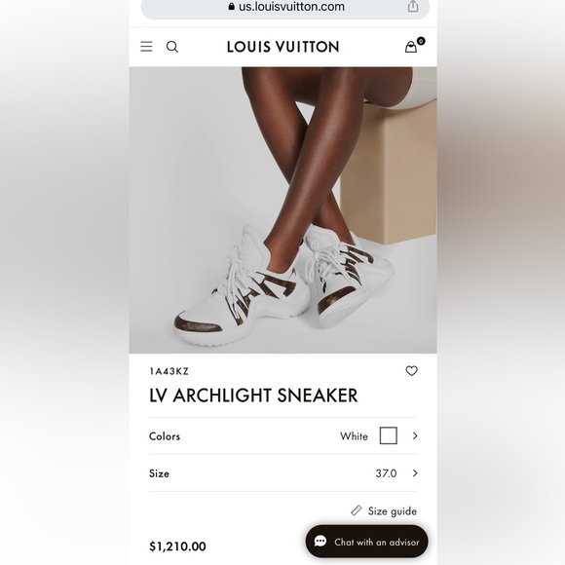The height and width of the screenshot is (565, 565).
Task: Tap the address bar lock icon
Action: point(231,7)
